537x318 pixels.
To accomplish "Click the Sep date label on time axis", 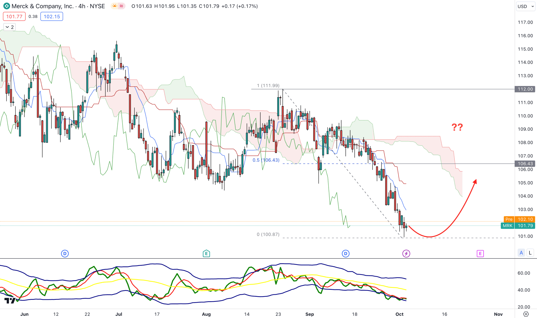I will click(310, 314).
